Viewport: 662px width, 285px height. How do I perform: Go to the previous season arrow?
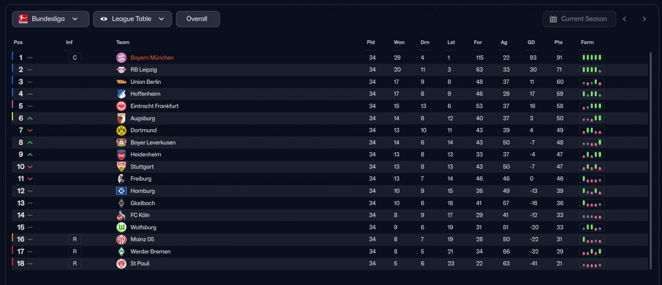pyautogui.click(x=624, y=19)
